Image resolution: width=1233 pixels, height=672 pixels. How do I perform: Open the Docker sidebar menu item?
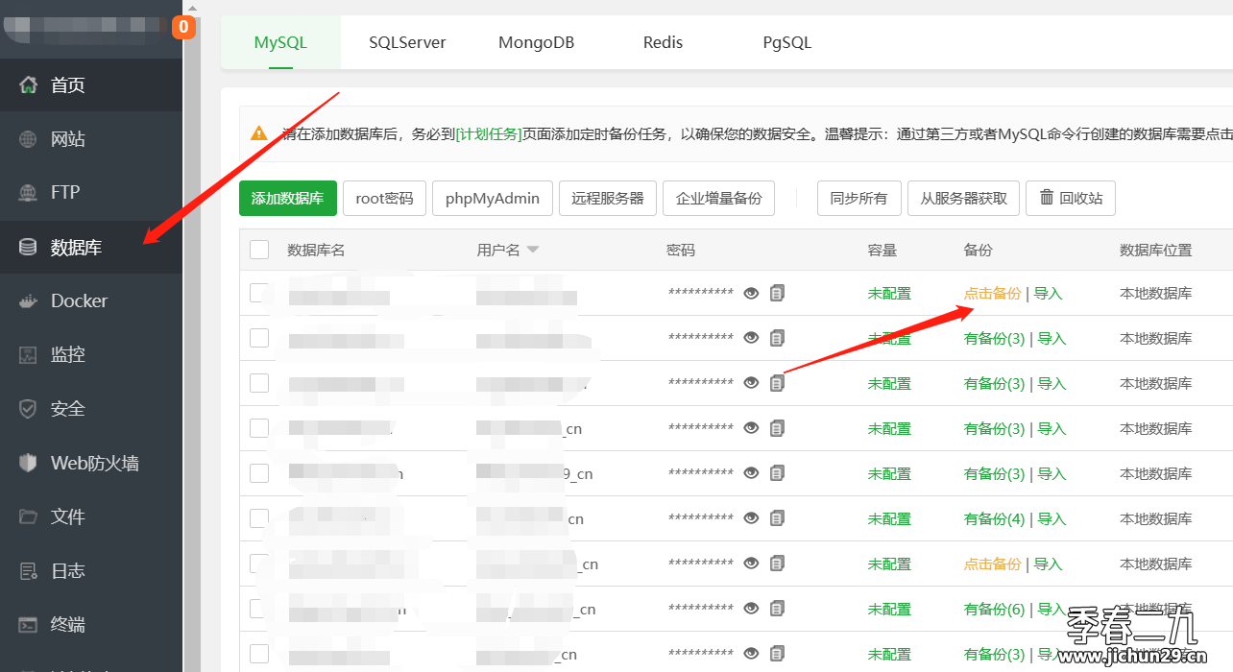91,301
